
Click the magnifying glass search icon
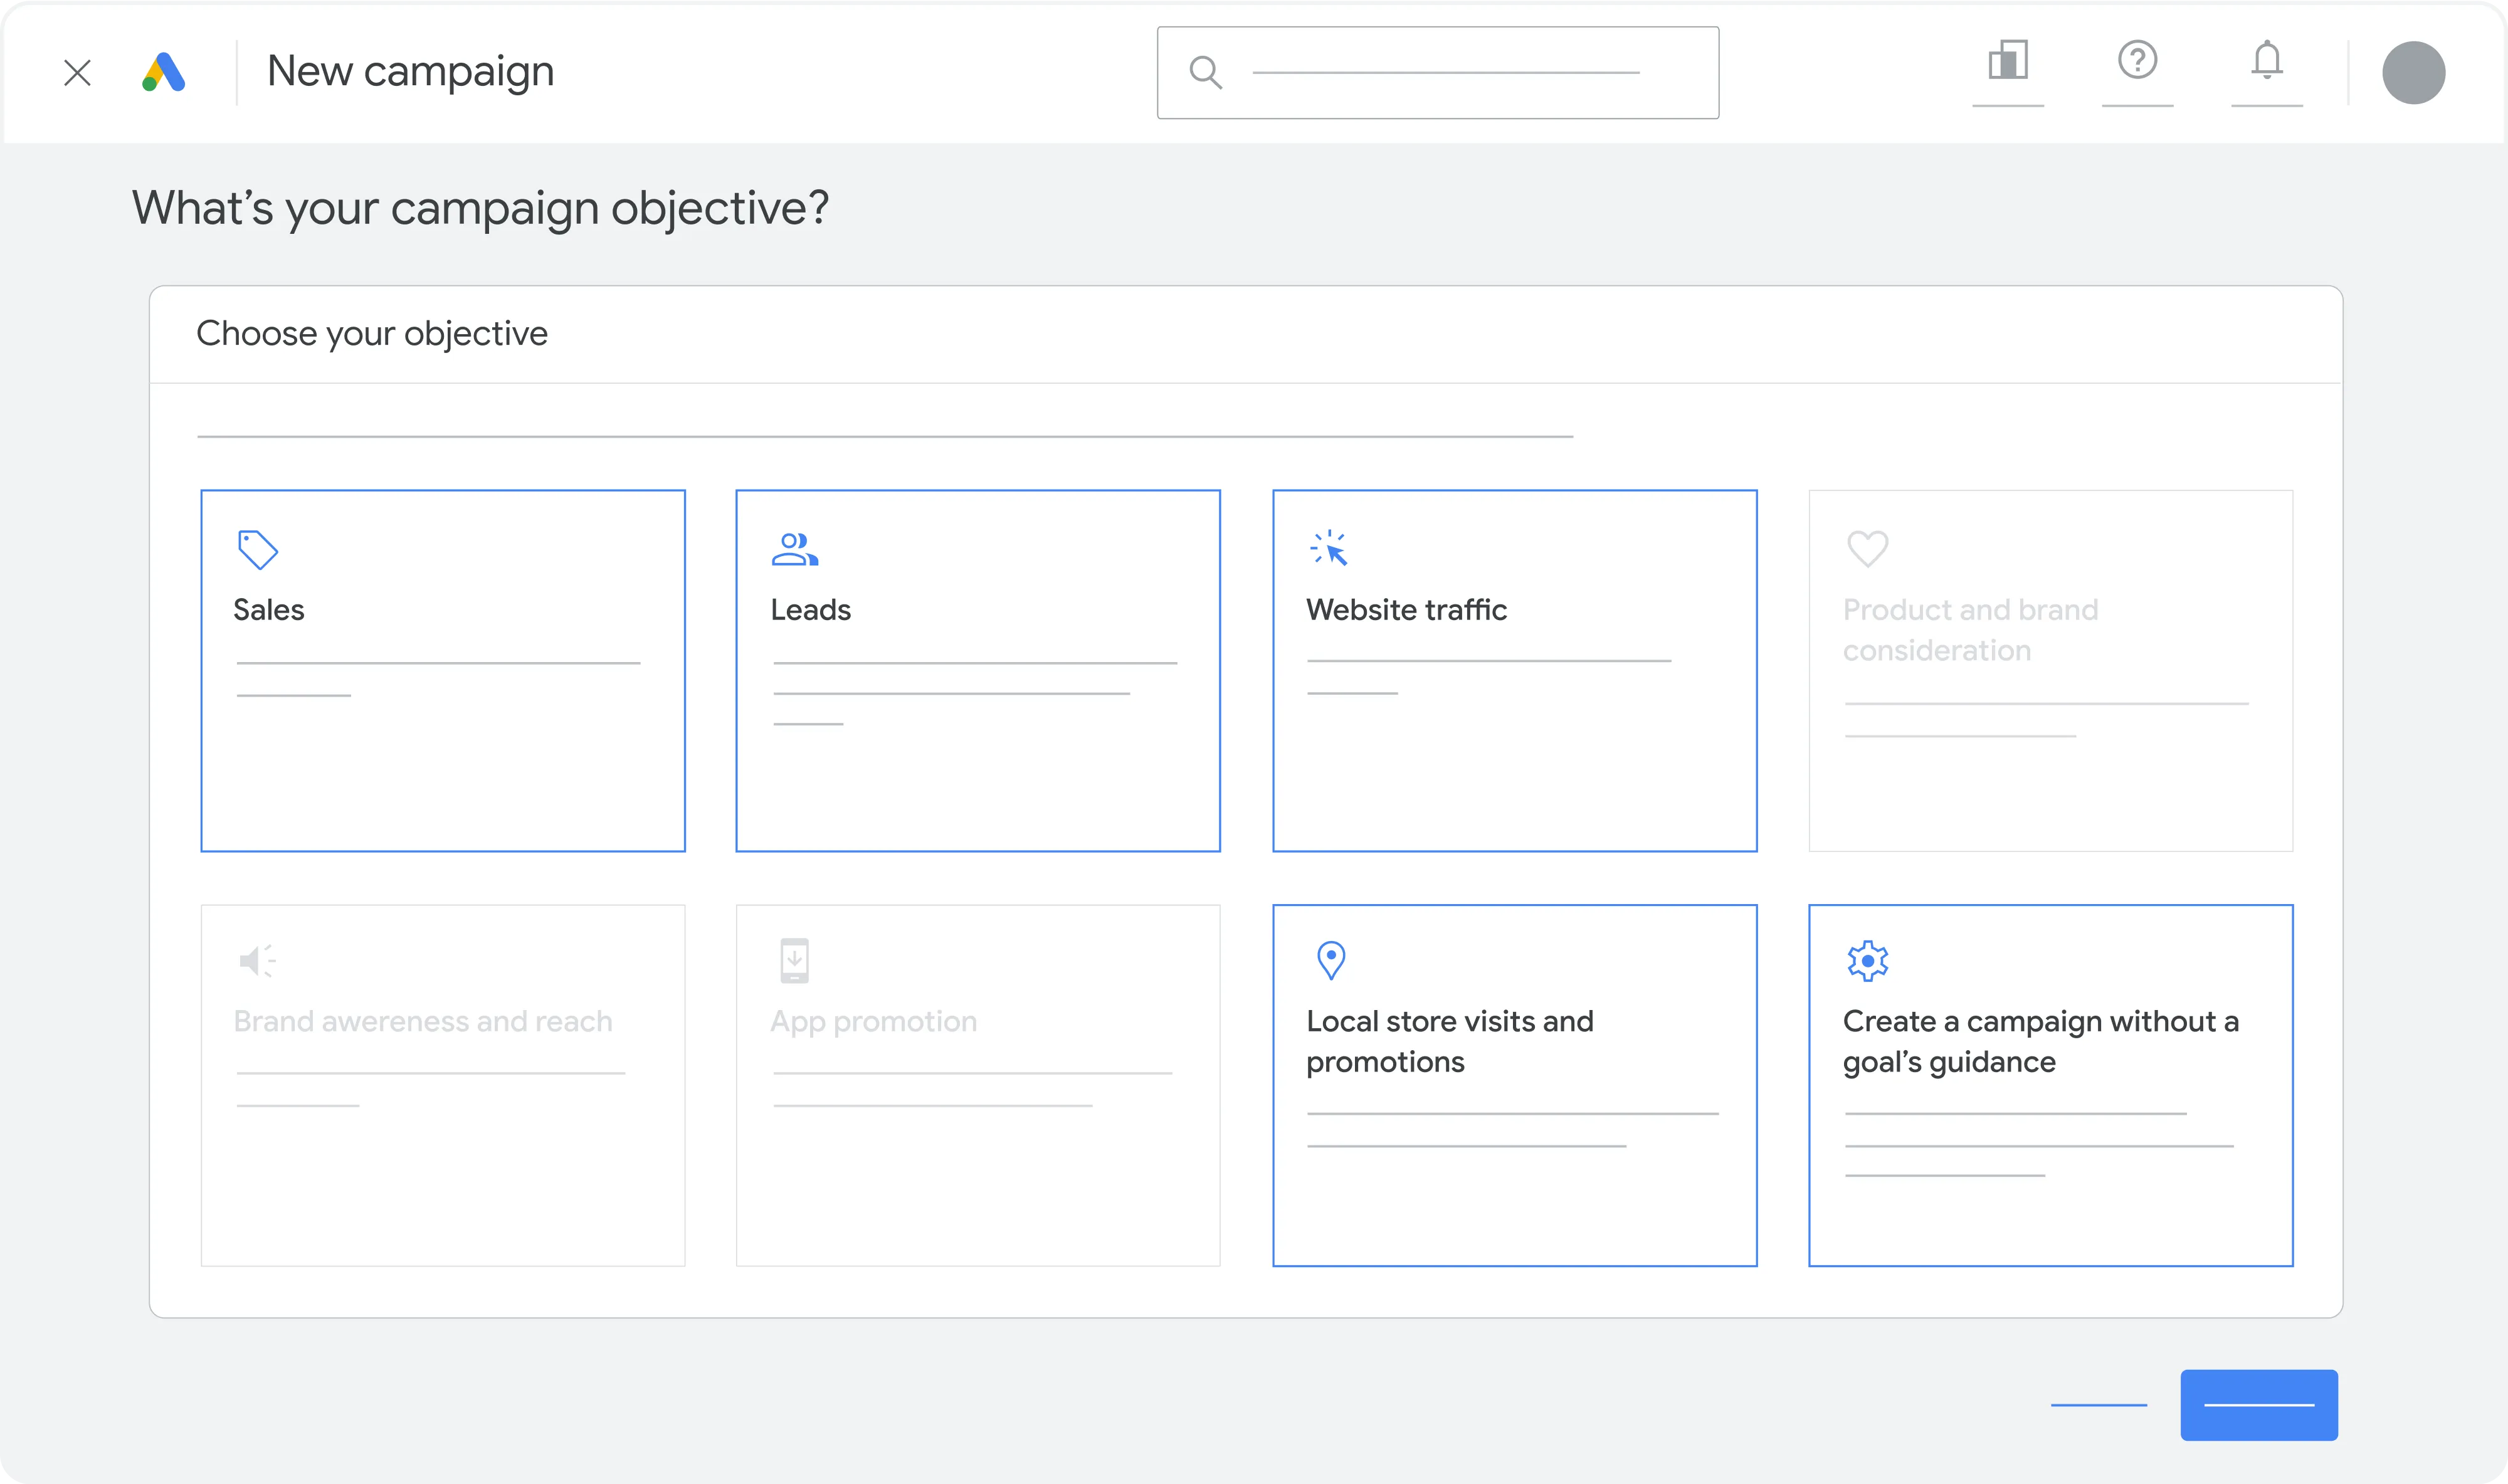(1205, 73)
